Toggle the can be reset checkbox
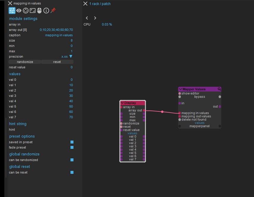Screen dimensions: 254x197 [x=72, y=172]
